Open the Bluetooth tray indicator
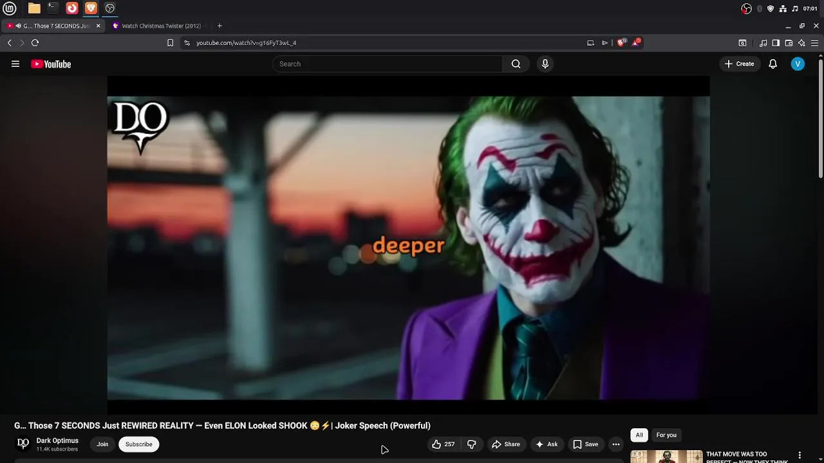 (x=759, y=8)
